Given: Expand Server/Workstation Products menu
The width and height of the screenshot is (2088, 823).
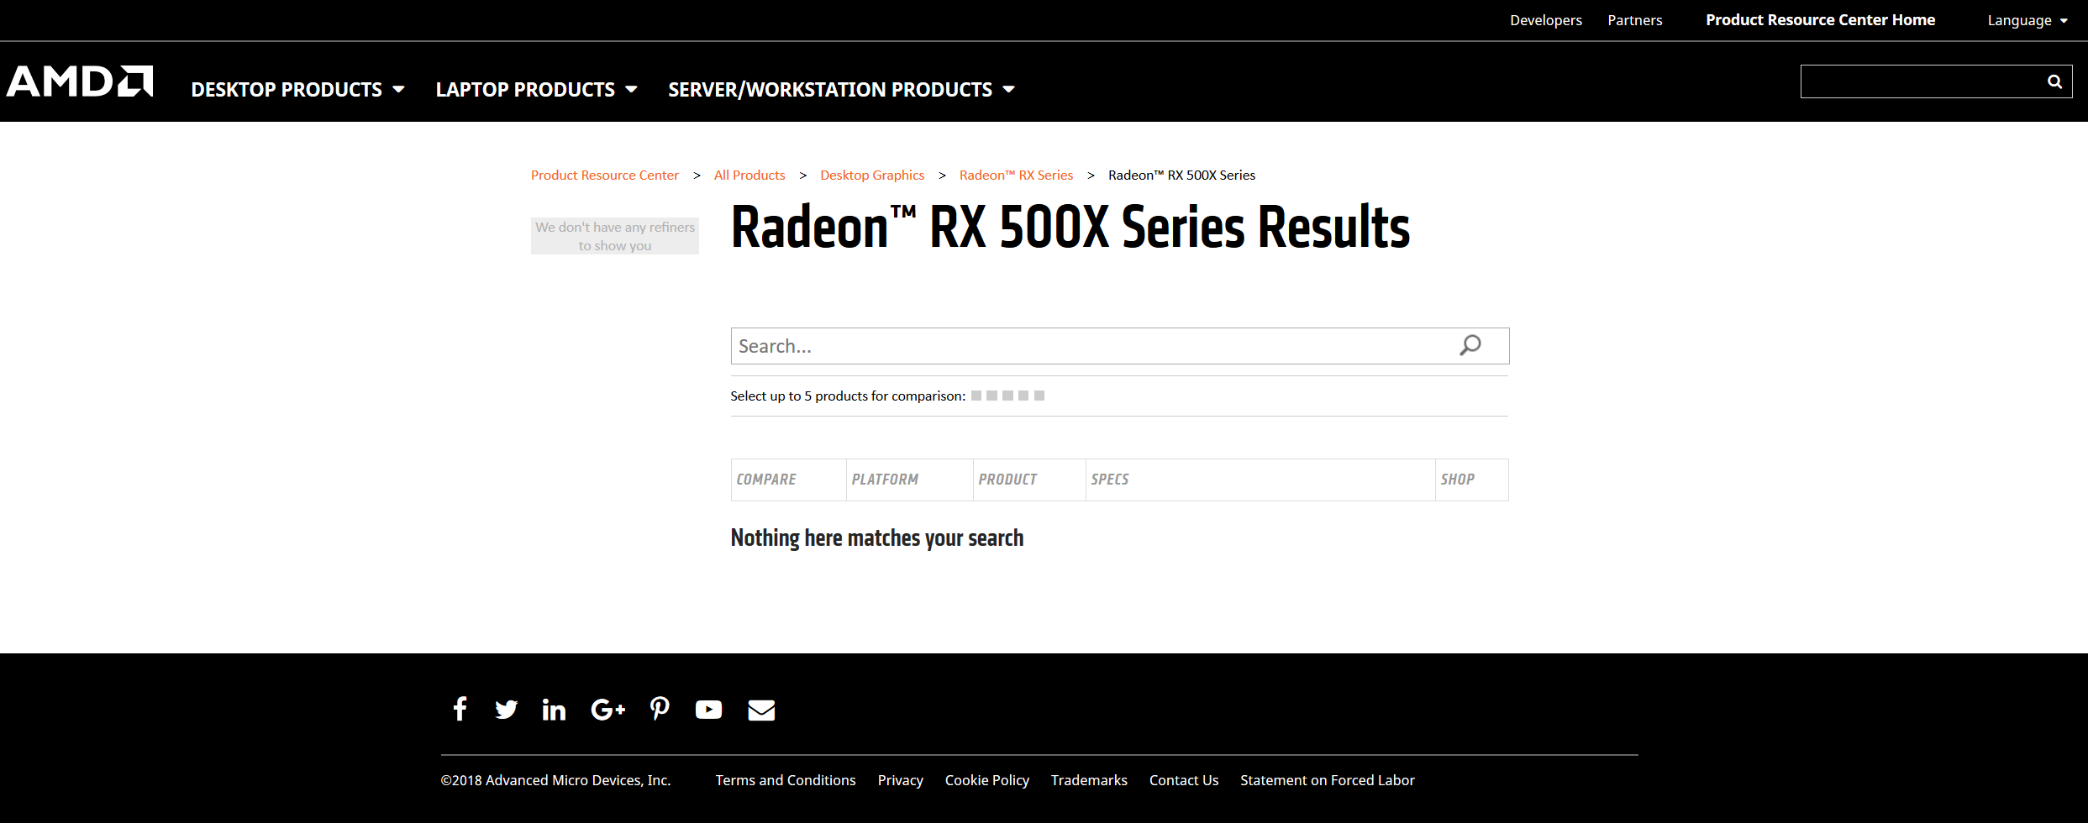Looking at the screenshot, I should coord(841,89).
